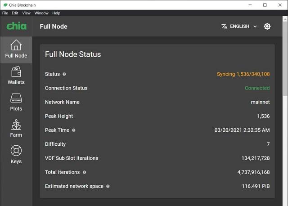The width and height of the screenshot is (288, 206).
Task: Click the Chia Blockchain title bar icon
Action: point(4,4)
